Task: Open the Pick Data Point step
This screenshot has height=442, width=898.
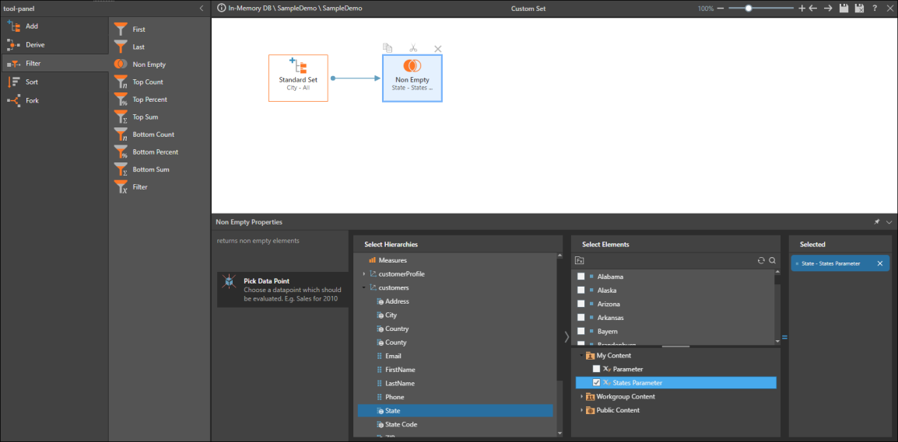Action: 283,289
